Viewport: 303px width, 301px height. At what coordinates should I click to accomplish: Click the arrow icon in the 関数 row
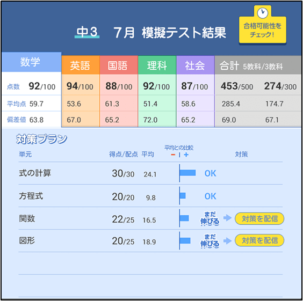[x=227, y=218]
